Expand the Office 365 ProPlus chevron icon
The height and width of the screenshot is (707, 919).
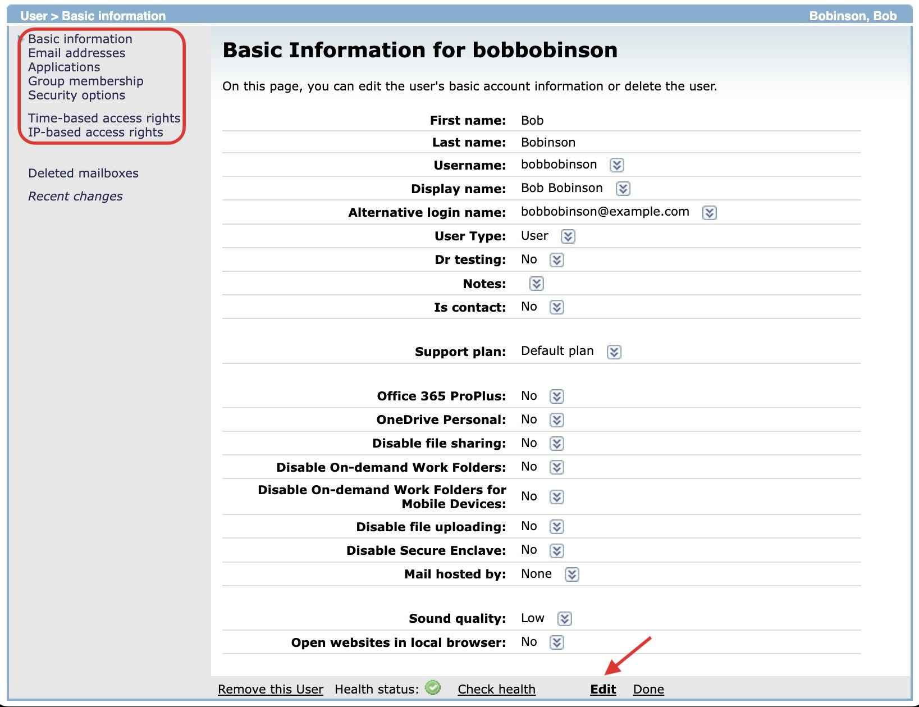pos(556,396)
